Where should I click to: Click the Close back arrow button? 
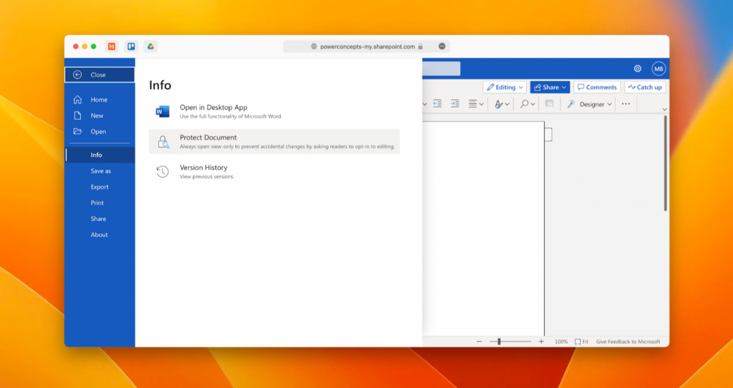[x=99, y=75]
